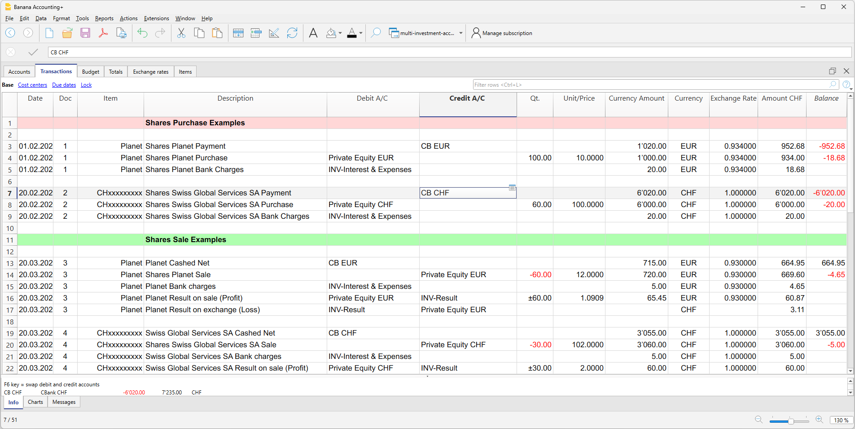Switch to the Accounts tab

[19, 72]
